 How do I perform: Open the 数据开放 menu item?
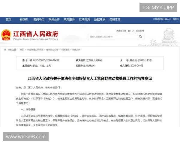click(100, 19)
